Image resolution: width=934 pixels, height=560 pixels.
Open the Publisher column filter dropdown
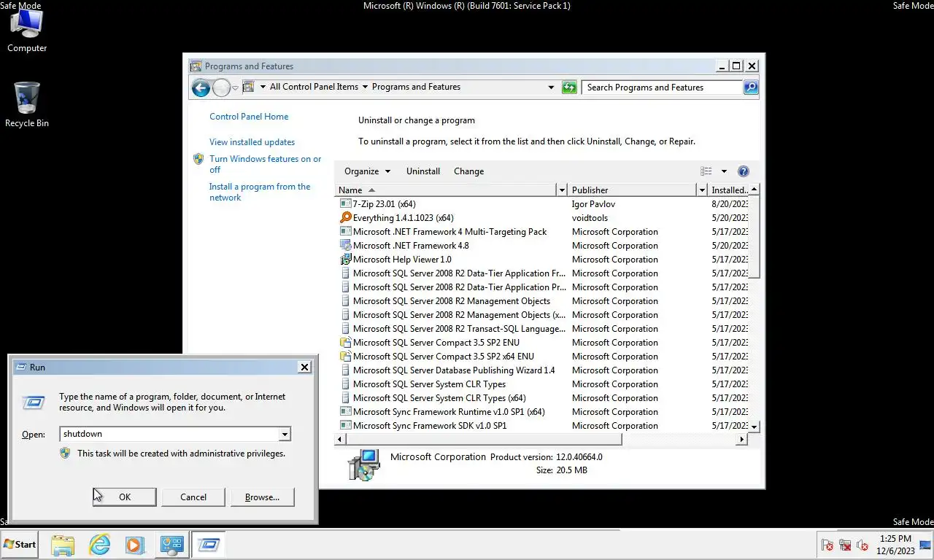(x=702, y=190)
